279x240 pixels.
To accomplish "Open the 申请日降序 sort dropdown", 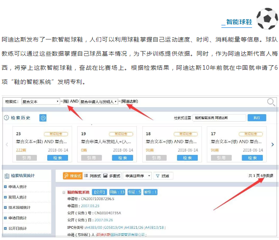I will pyautogui.click(x=137, y=176).
